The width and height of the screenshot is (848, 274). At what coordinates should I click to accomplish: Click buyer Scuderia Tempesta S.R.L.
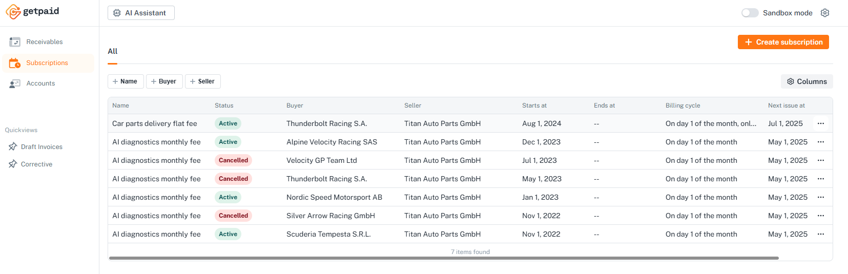(328, 234)
